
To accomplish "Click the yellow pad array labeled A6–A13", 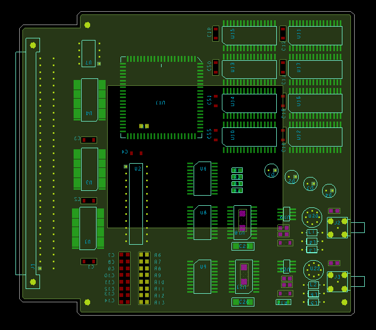I will (144, 278).
